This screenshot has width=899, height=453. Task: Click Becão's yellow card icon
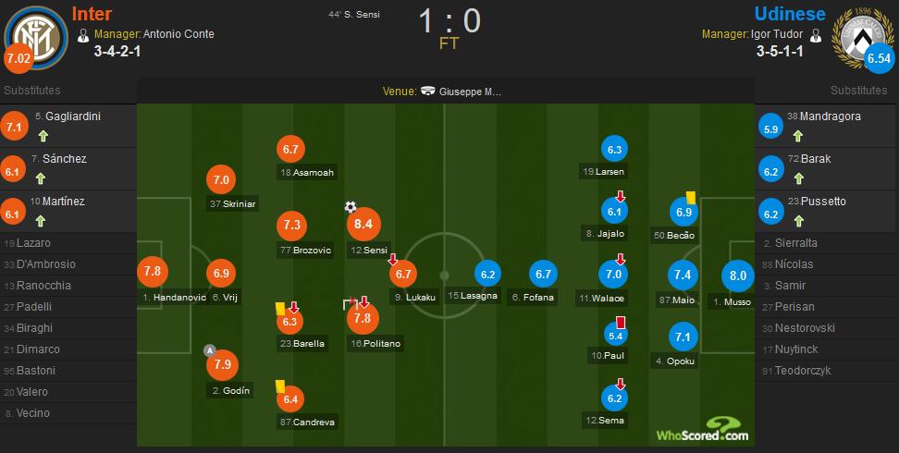[x=690, y=197]
